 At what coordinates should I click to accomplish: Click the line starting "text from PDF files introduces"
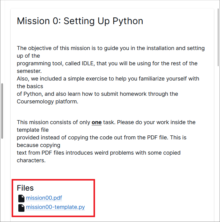[99, 153]
